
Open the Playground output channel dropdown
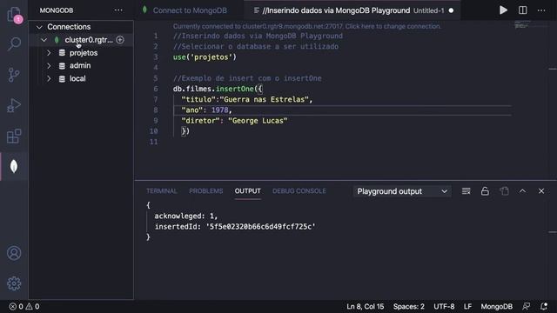pyautogui.click(x=402, y=191)
